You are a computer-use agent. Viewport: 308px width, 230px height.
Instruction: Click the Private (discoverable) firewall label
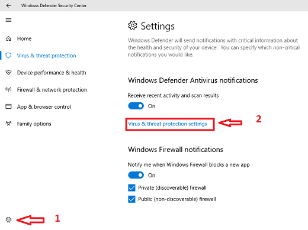[x=172, y=187]
